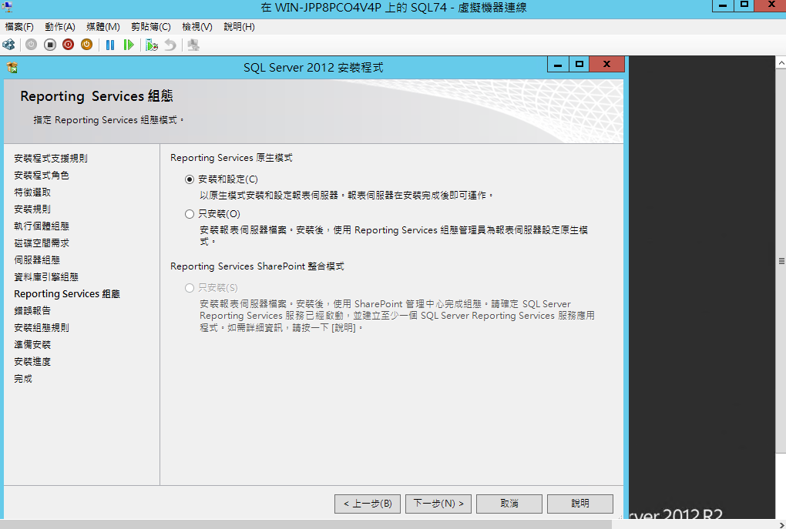This screenshot has height=529, width=786.
Task: Go back with < 上一步(B) button
Action: 368,504
